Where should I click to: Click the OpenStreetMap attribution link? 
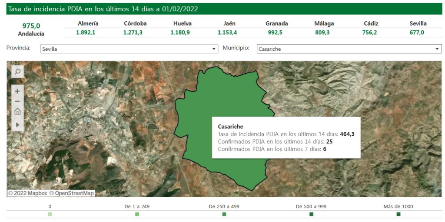click(x=72, y=193)
